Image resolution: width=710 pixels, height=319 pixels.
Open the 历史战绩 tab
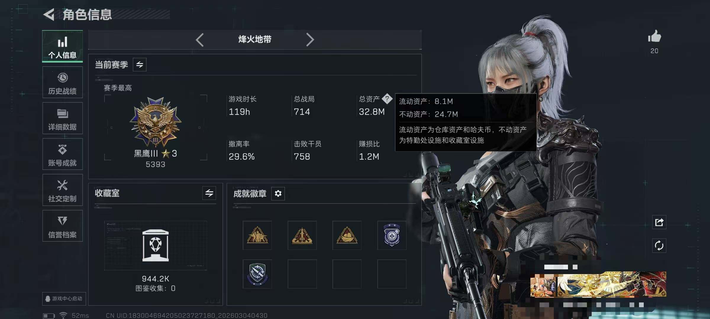62,82
